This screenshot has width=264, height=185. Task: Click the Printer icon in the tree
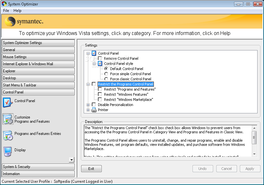tap(94, 110)
